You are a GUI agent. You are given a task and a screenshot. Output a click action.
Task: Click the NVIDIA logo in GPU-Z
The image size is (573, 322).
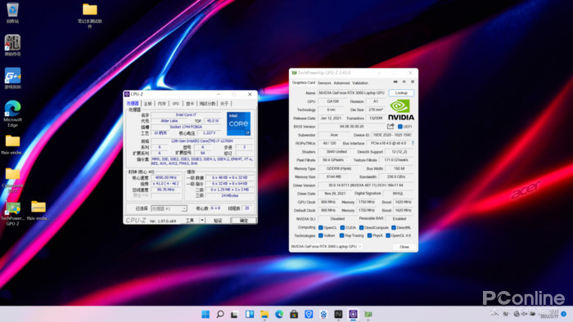click(x=401, y=110)
